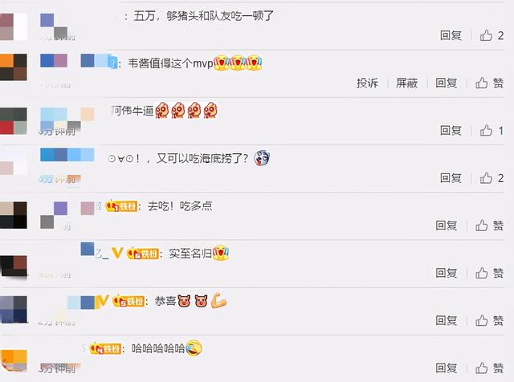
Task: Reply to the 又可以吃海底捞了 comment
Action: [451, 178]
